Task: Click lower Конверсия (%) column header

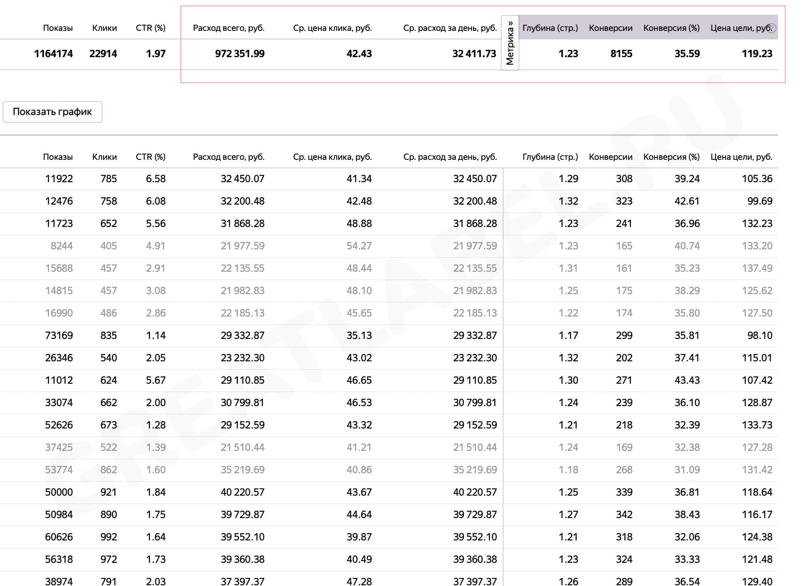Action: pyautogui.click(x=671, y=157)
